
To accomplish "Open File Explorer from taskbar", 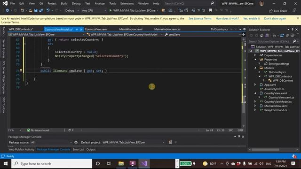I will click(121, 164).
